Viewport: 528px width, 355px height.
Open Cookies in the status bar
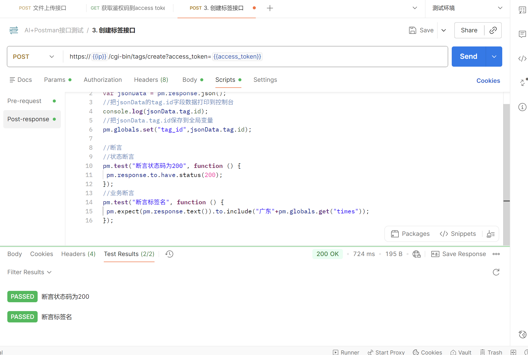[427, 352]
